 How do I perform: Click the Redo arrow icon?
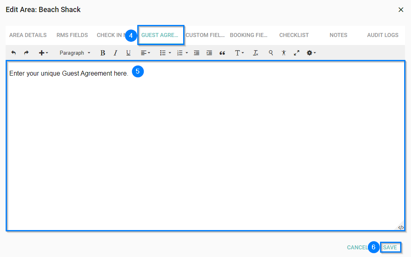click(x=26, y=53)
